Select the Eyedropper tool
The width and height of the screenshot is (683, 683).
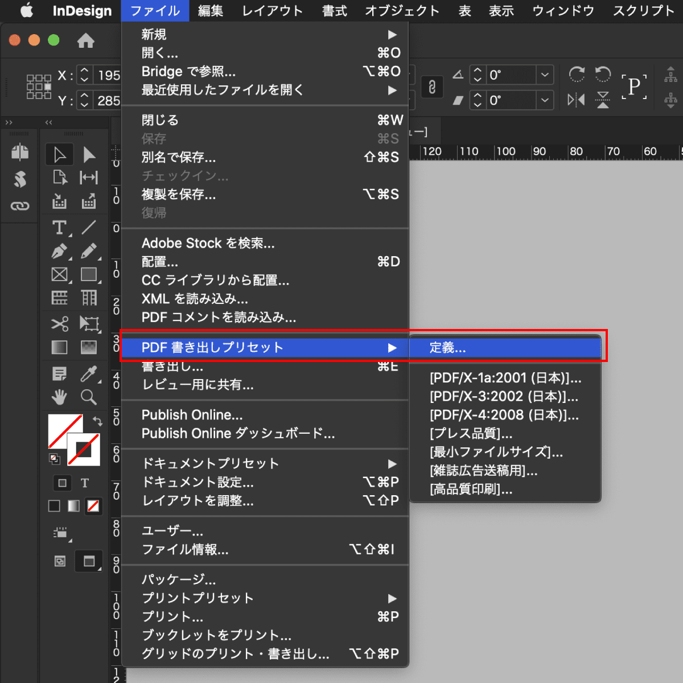89,373
